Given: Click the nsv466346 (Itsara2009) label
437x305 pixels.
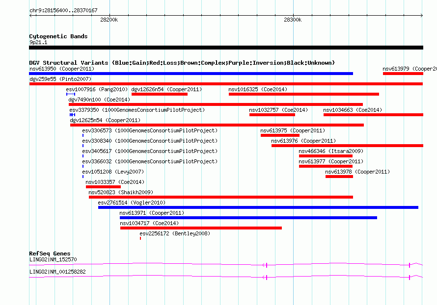Looking at the screenshot, I should point(331,151).
